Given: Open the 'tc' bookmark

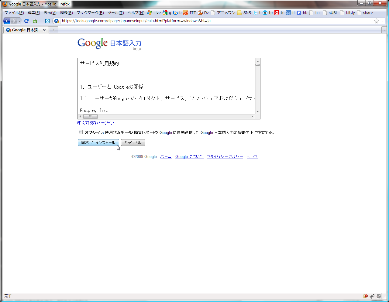Looking at the screenshot, I should (x=280, y=13).
